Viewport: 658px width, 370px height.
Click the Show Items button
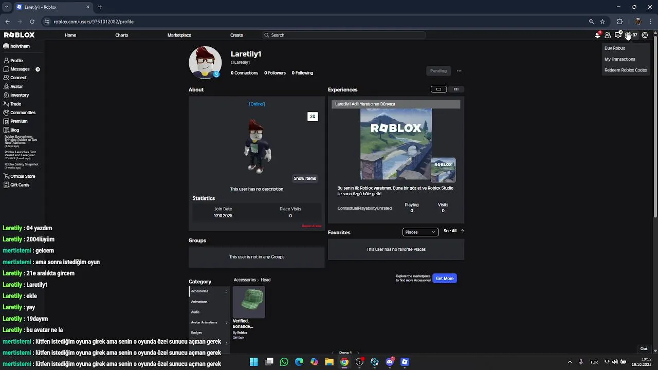[x=305, y=178]
